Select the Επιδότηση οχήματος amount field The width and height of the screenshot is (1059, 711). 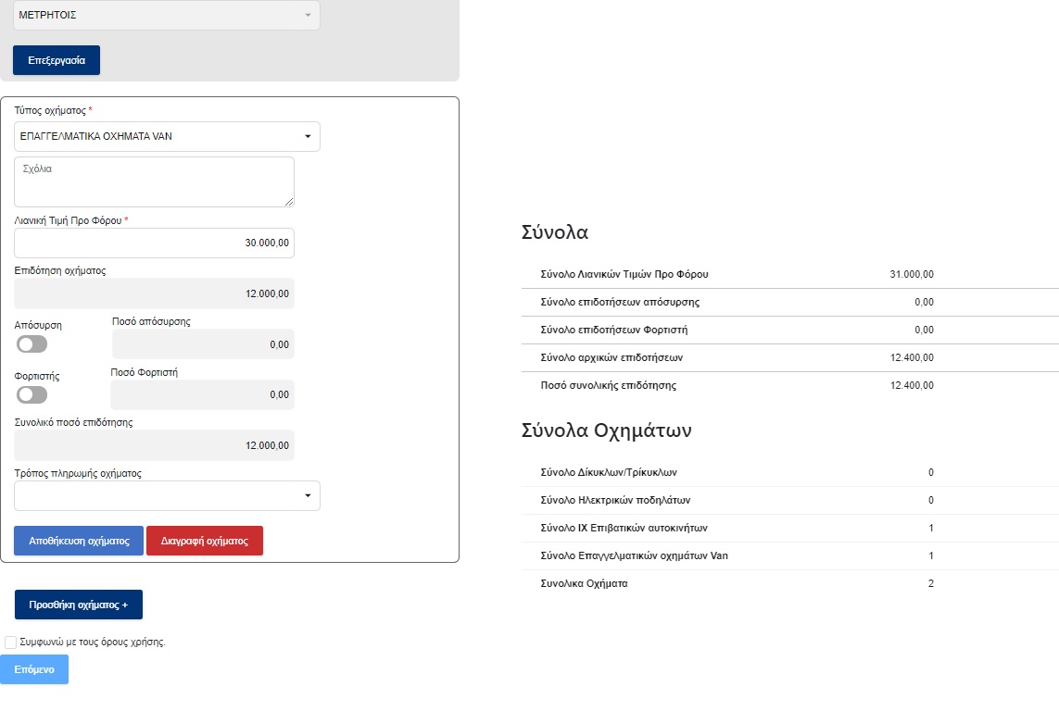154,293
